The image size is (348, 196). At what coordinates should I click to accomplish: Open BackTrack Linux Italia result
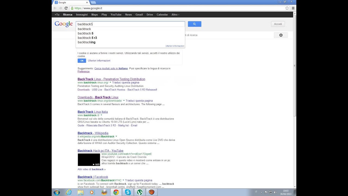pyautogui.click(x=93, y=112)
